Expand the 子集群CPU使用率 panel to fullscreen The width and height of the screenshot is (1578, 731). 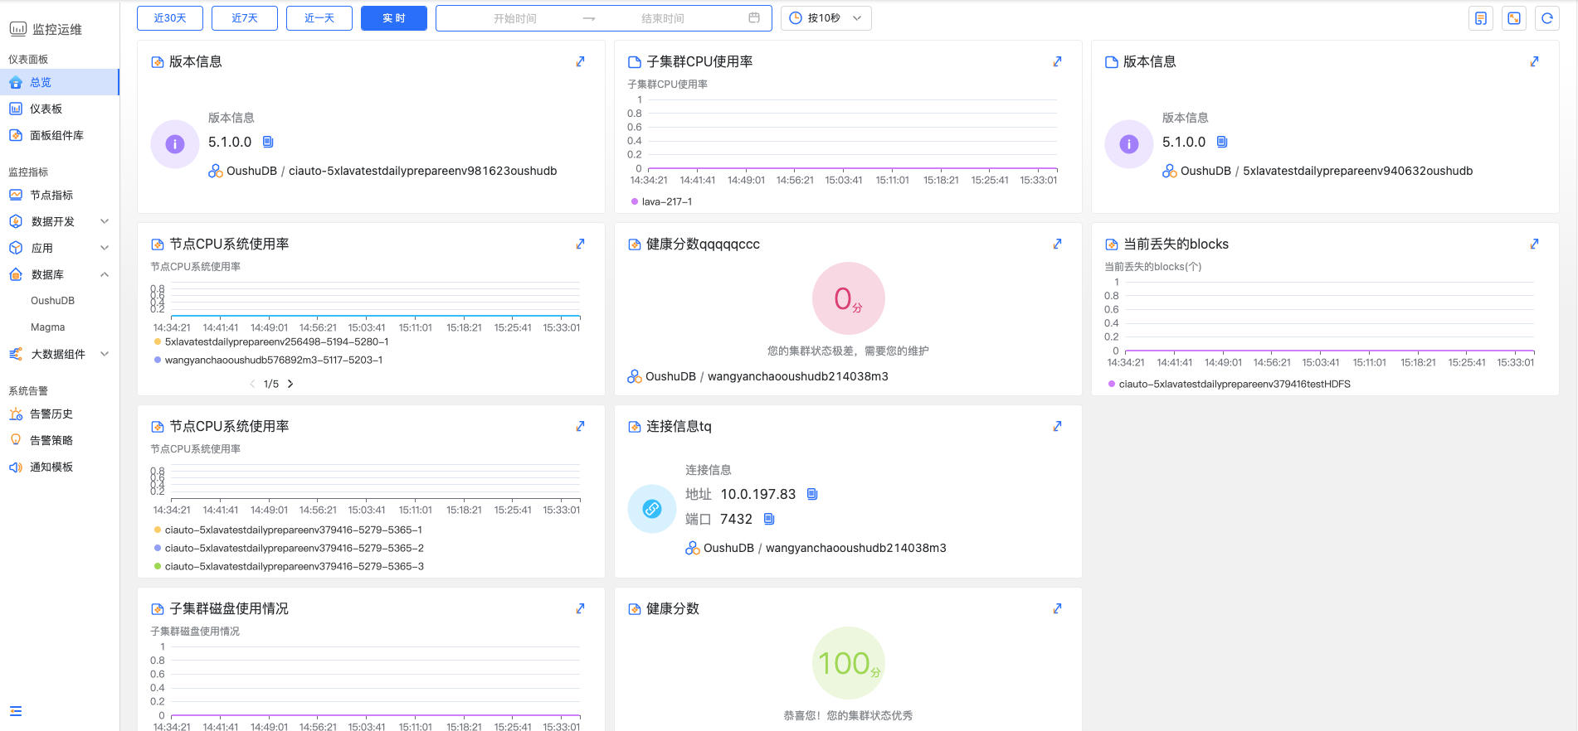[1057, 61]
